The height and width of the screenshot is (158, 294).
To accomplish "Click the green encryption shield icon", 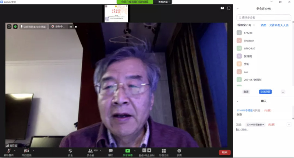I will pos(15,26).
